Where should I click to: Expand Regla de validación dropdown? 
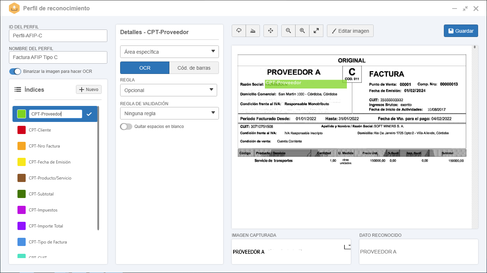pyautogui.click(x=169, y=113)
